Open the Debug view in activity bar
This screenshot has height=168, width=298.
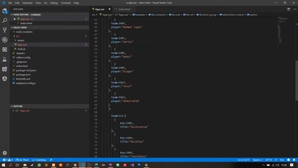point(5,40)
